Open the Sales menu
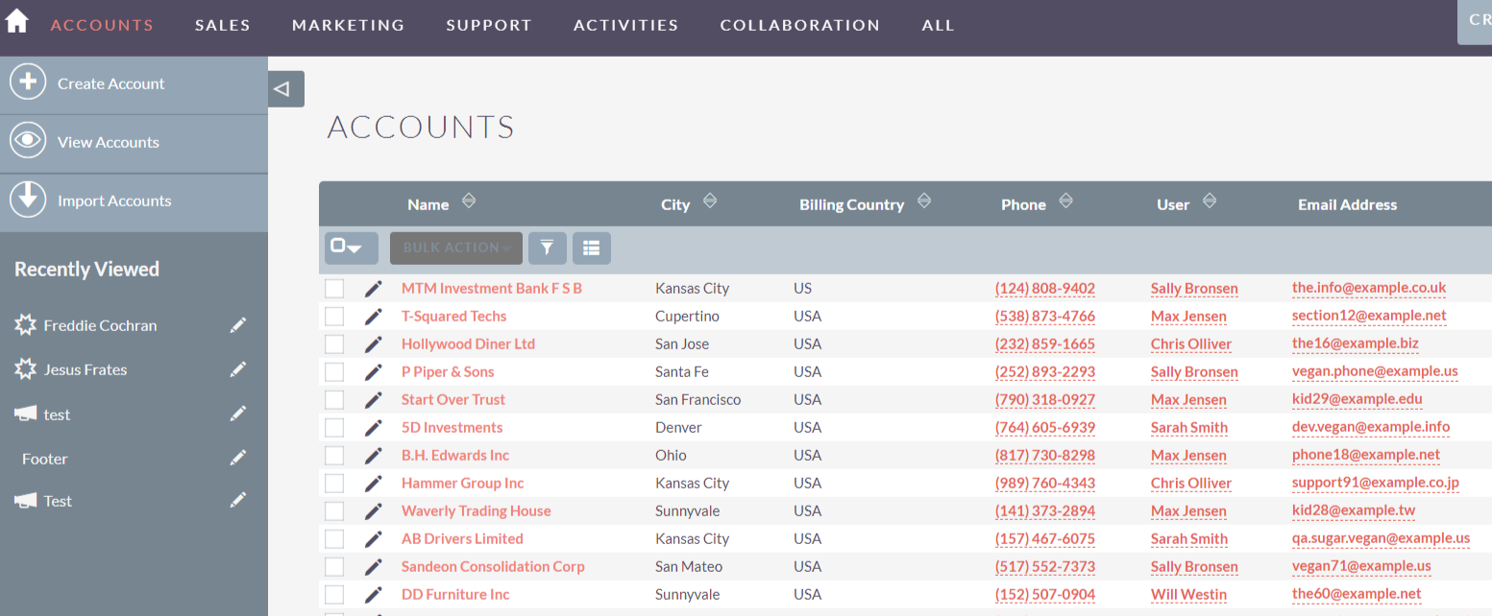 pos(223,26)
